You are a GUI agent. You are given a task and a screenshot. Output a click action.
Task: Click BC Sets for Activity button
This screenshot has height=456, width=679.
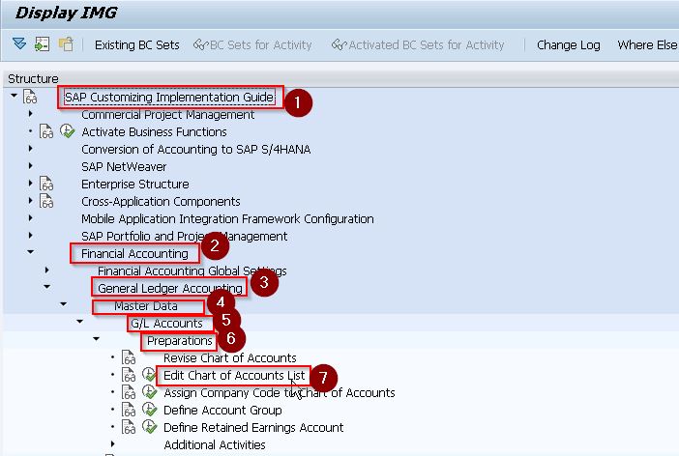(252, 45)
